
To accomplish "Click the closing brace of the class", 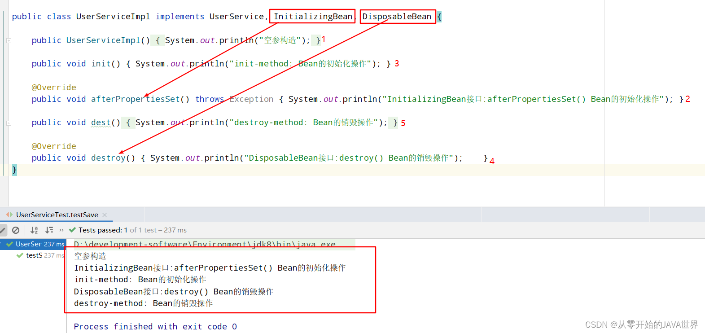I will (x=14, y=170).
